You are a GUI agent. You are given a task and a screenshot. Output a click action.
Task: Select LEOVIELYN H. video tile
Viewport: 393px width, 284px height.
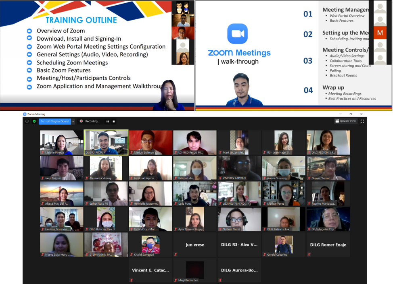pos(239,194)
